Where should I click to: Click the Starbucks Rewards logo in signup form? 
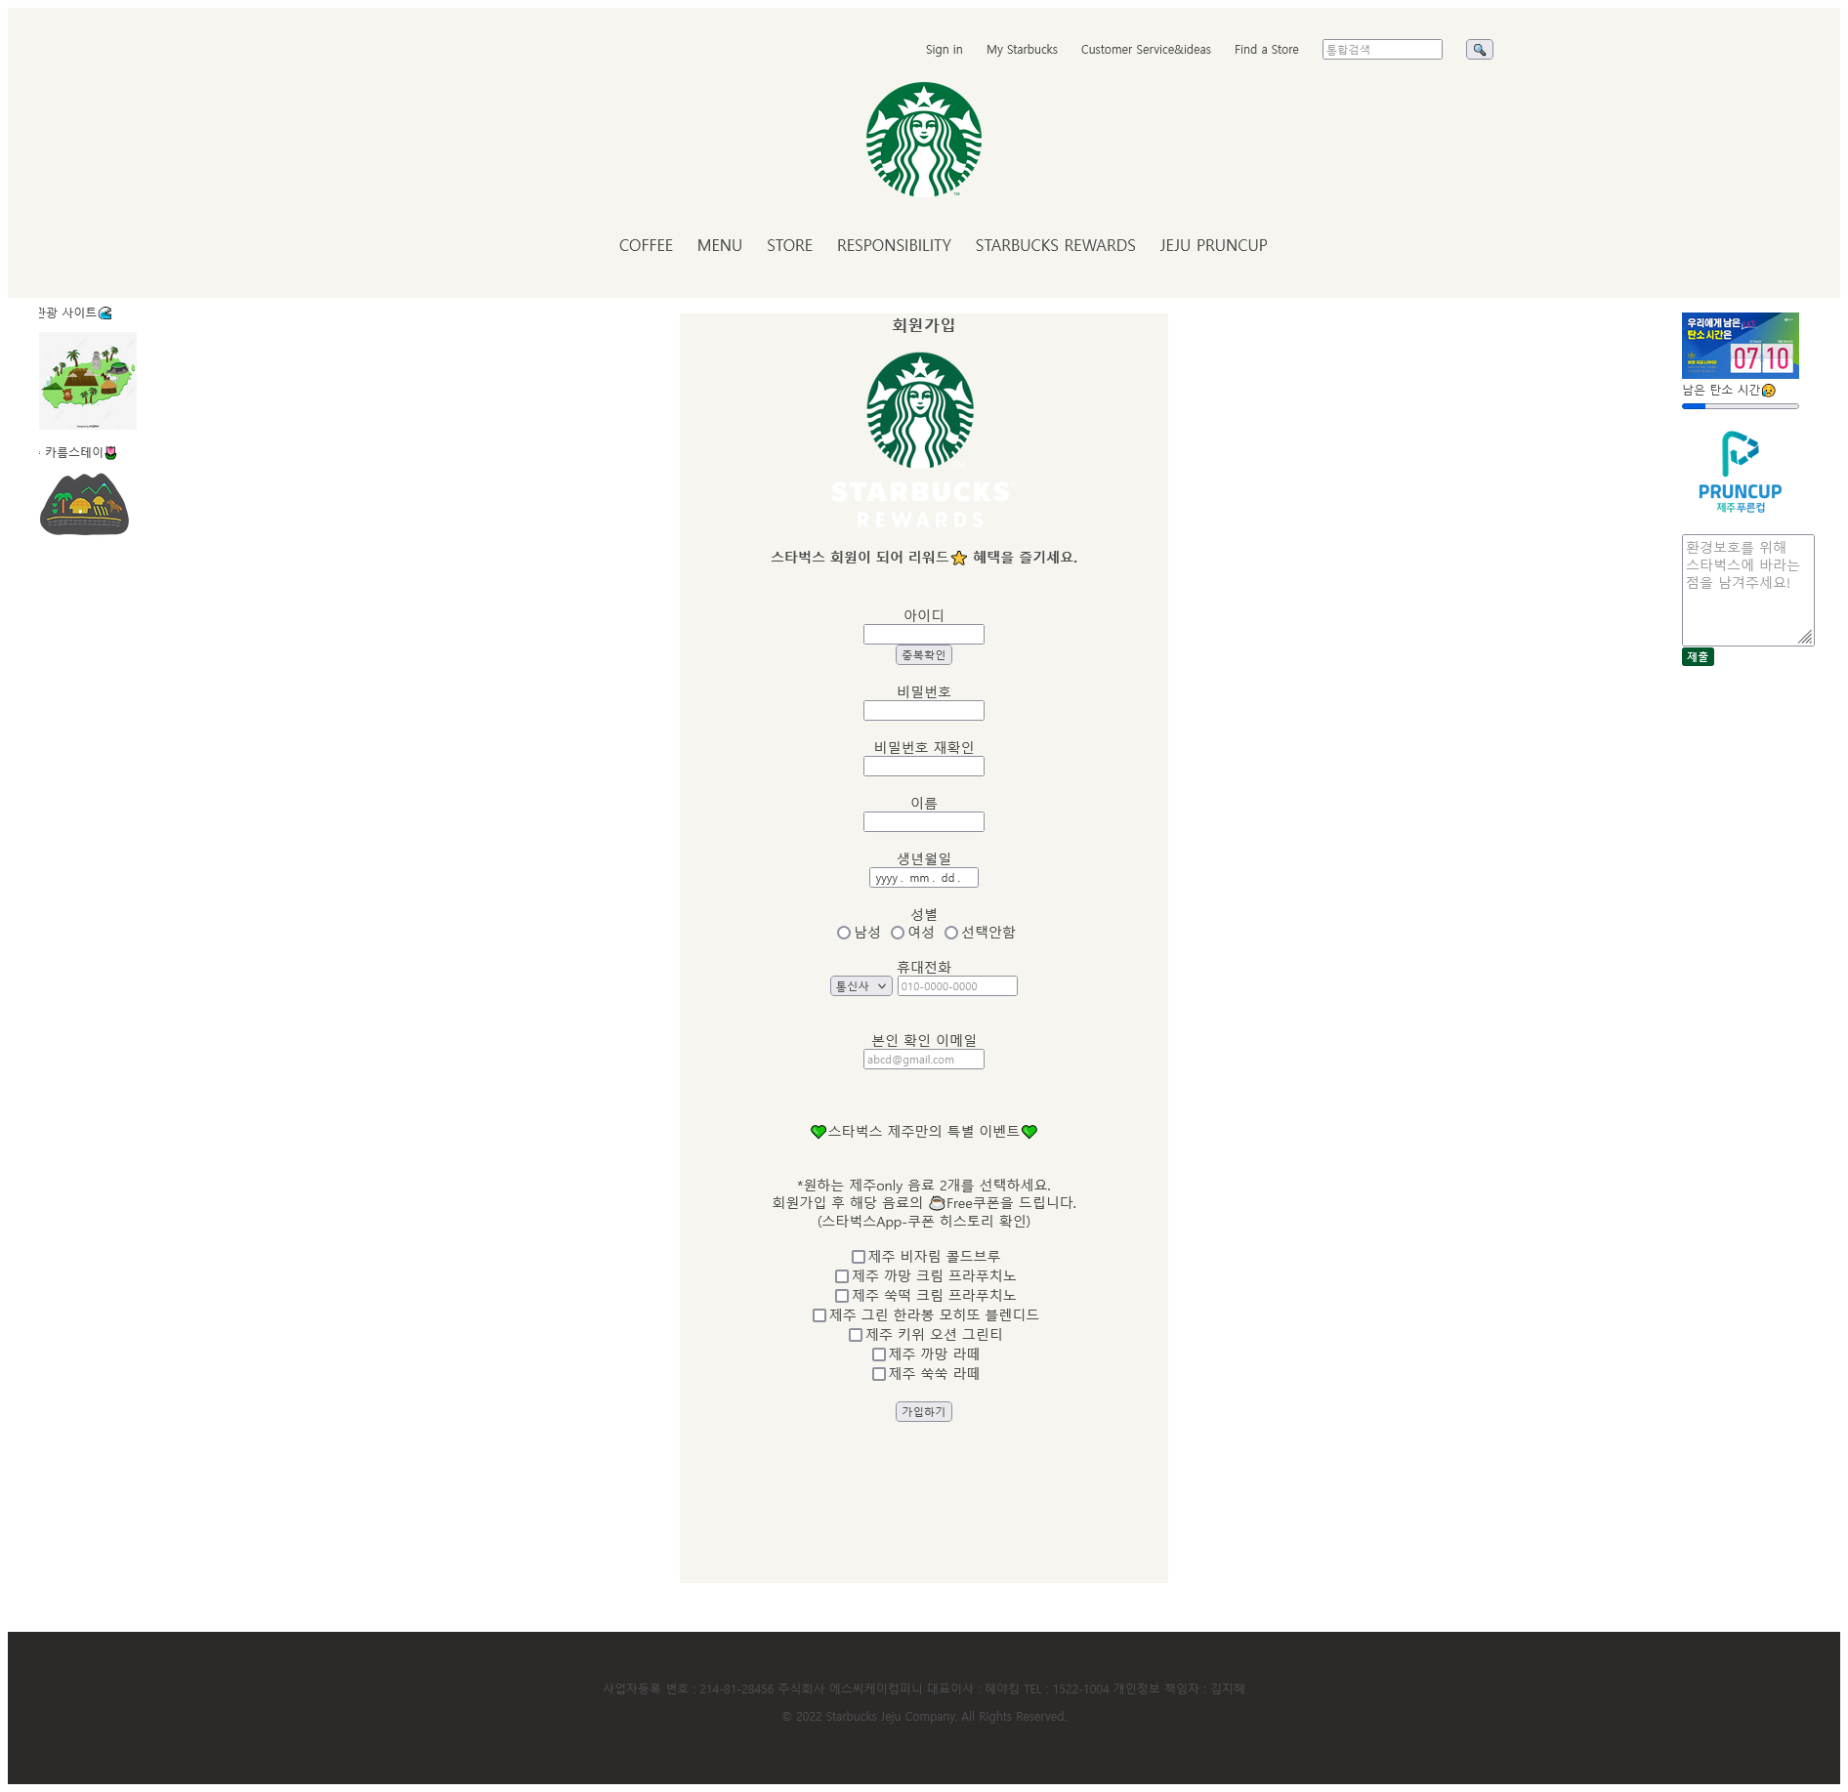point(923,440)
